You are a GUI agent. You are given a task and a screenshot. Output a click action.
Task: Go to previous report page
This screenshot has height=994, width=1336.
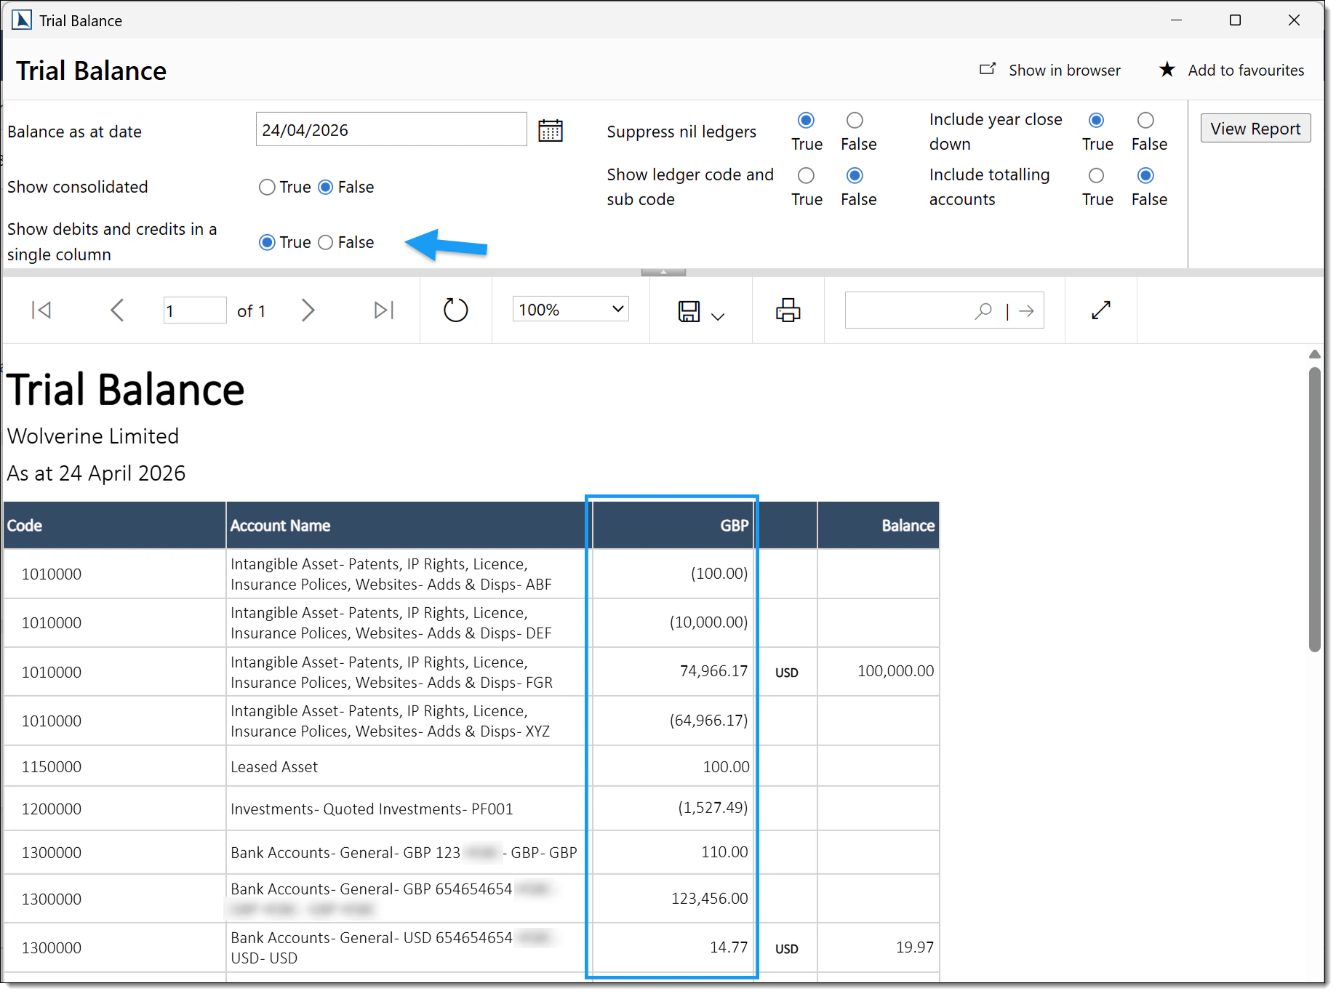coord(117,310)
